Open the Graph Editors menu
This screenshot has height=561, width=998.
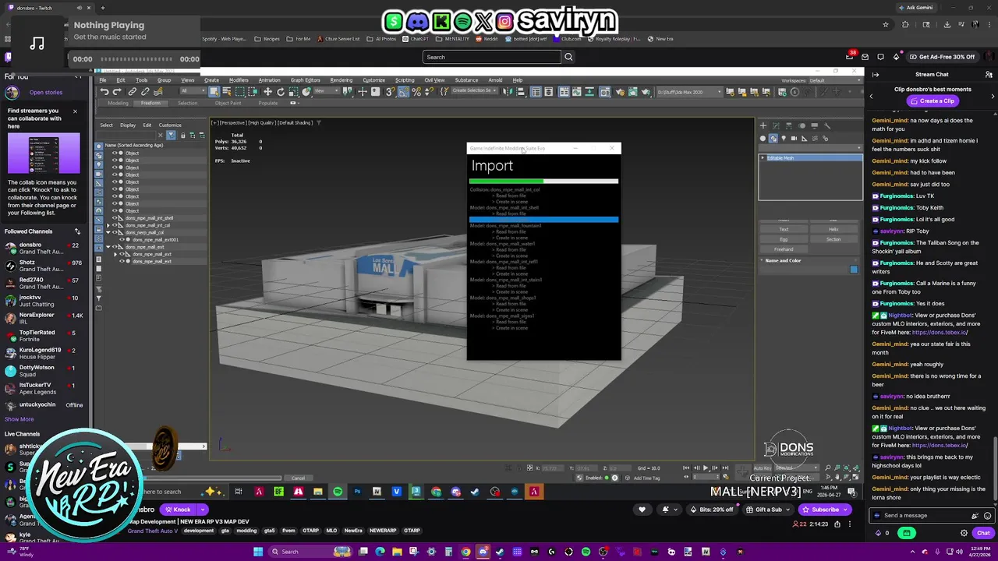click(x=305, y=80)
